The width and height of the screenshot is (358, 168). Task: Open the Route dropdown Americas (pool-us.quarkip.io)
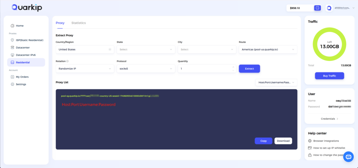pyautogui.click(x=268, y=49)
